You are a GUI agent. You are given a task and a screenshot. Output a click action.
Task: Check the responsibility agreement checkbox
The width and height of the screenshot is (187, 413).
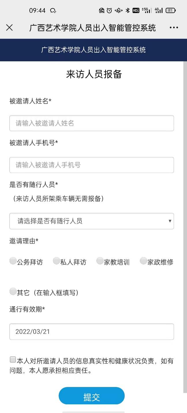[13, 360]
